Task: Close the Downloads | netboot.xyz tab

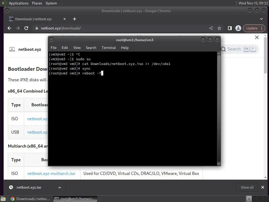Action: click(x=65, y=19)
